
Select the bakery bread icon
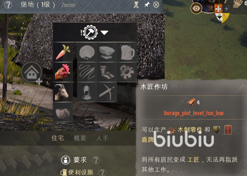click(x=87, y=52)
